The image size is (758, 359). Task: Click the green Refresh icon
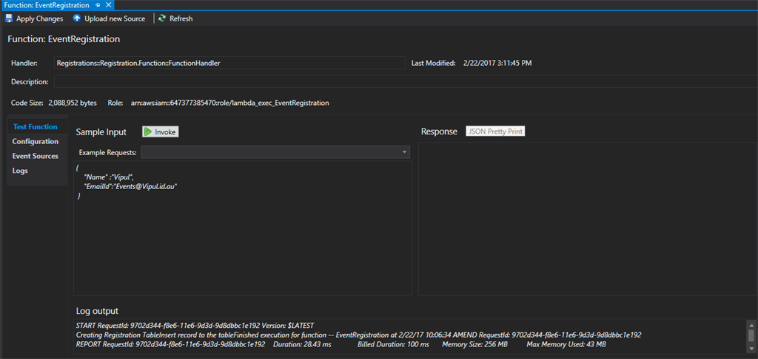(x=162, y=18)
